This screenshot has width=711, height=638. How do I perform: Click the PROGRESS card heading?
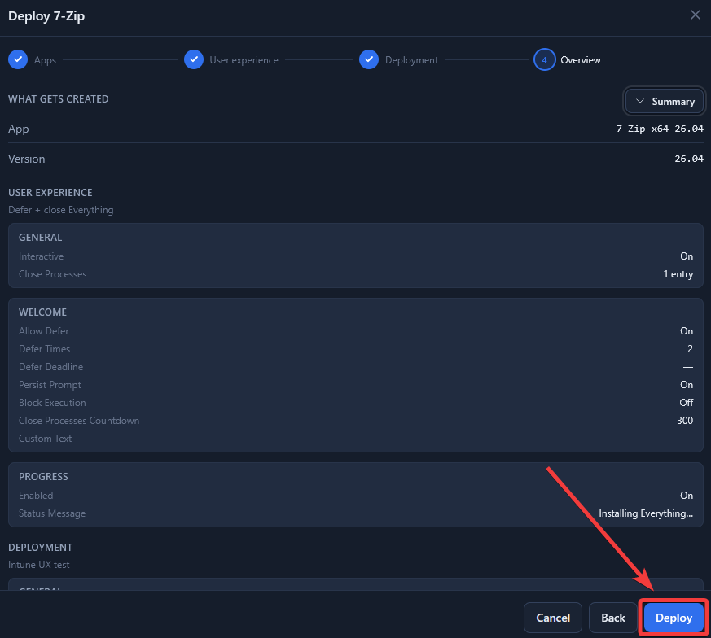point(43,477)
